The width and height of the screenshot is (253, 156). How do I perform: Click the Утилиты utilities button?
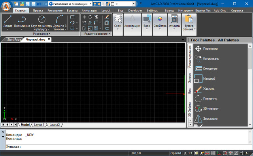pyautogui.click(x=174, y=24)
